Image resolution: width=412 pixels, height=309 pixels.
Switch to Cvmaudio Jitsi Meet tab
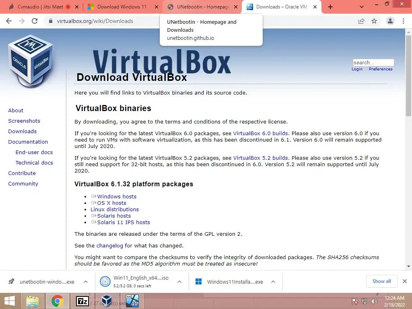40,7
